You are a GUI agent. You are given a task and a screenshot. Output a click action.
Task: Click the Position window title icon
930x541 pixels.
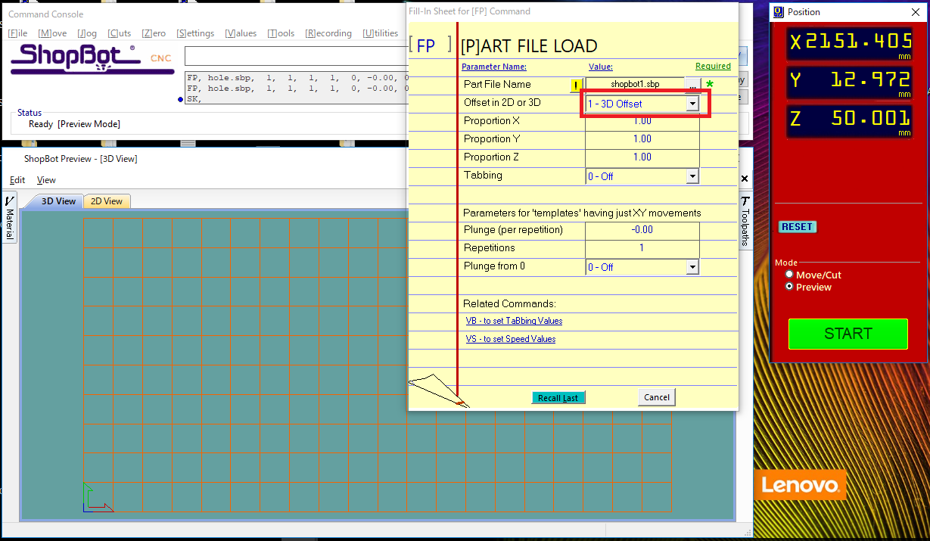coord(778,12)
